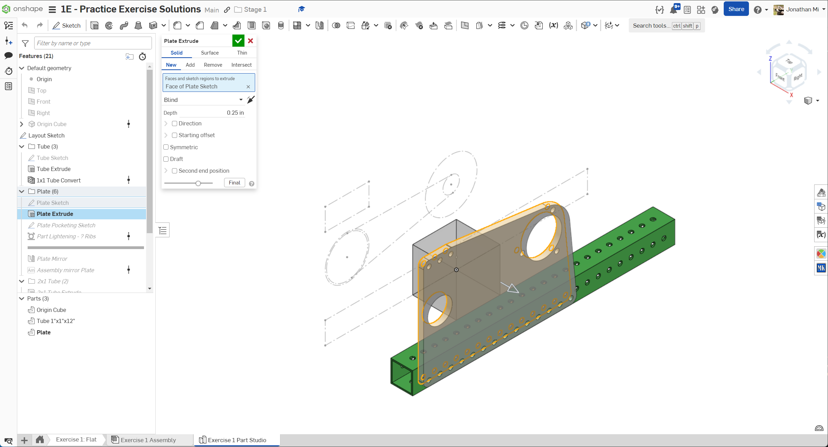The height and width of the screenshot is (447, 828).
Task: Click the Share button
Action: coord(736,9)
